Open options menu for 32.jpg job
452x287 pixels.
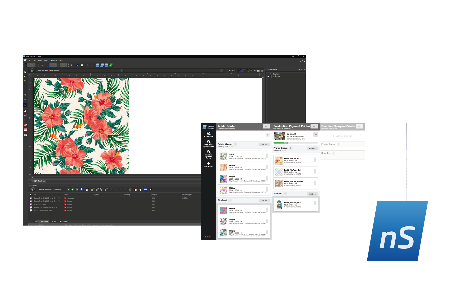267,156
